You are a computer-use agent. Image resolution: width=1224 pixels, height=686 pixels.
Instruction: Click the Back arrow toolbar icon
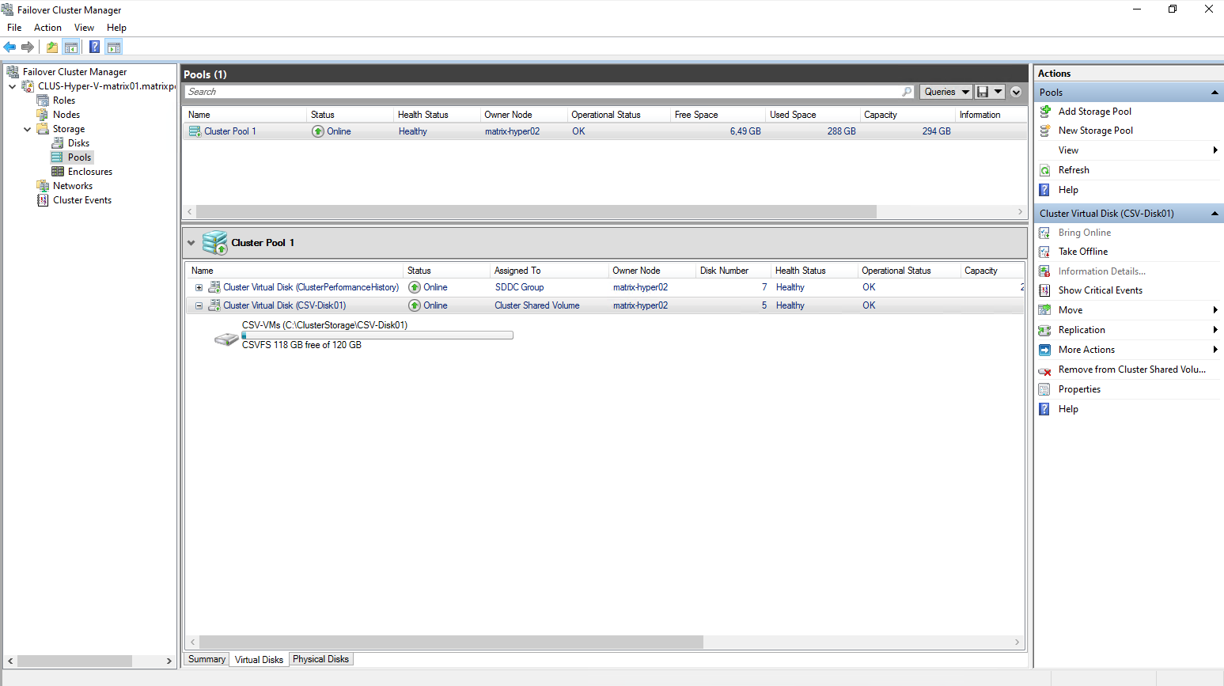point(9,47)
